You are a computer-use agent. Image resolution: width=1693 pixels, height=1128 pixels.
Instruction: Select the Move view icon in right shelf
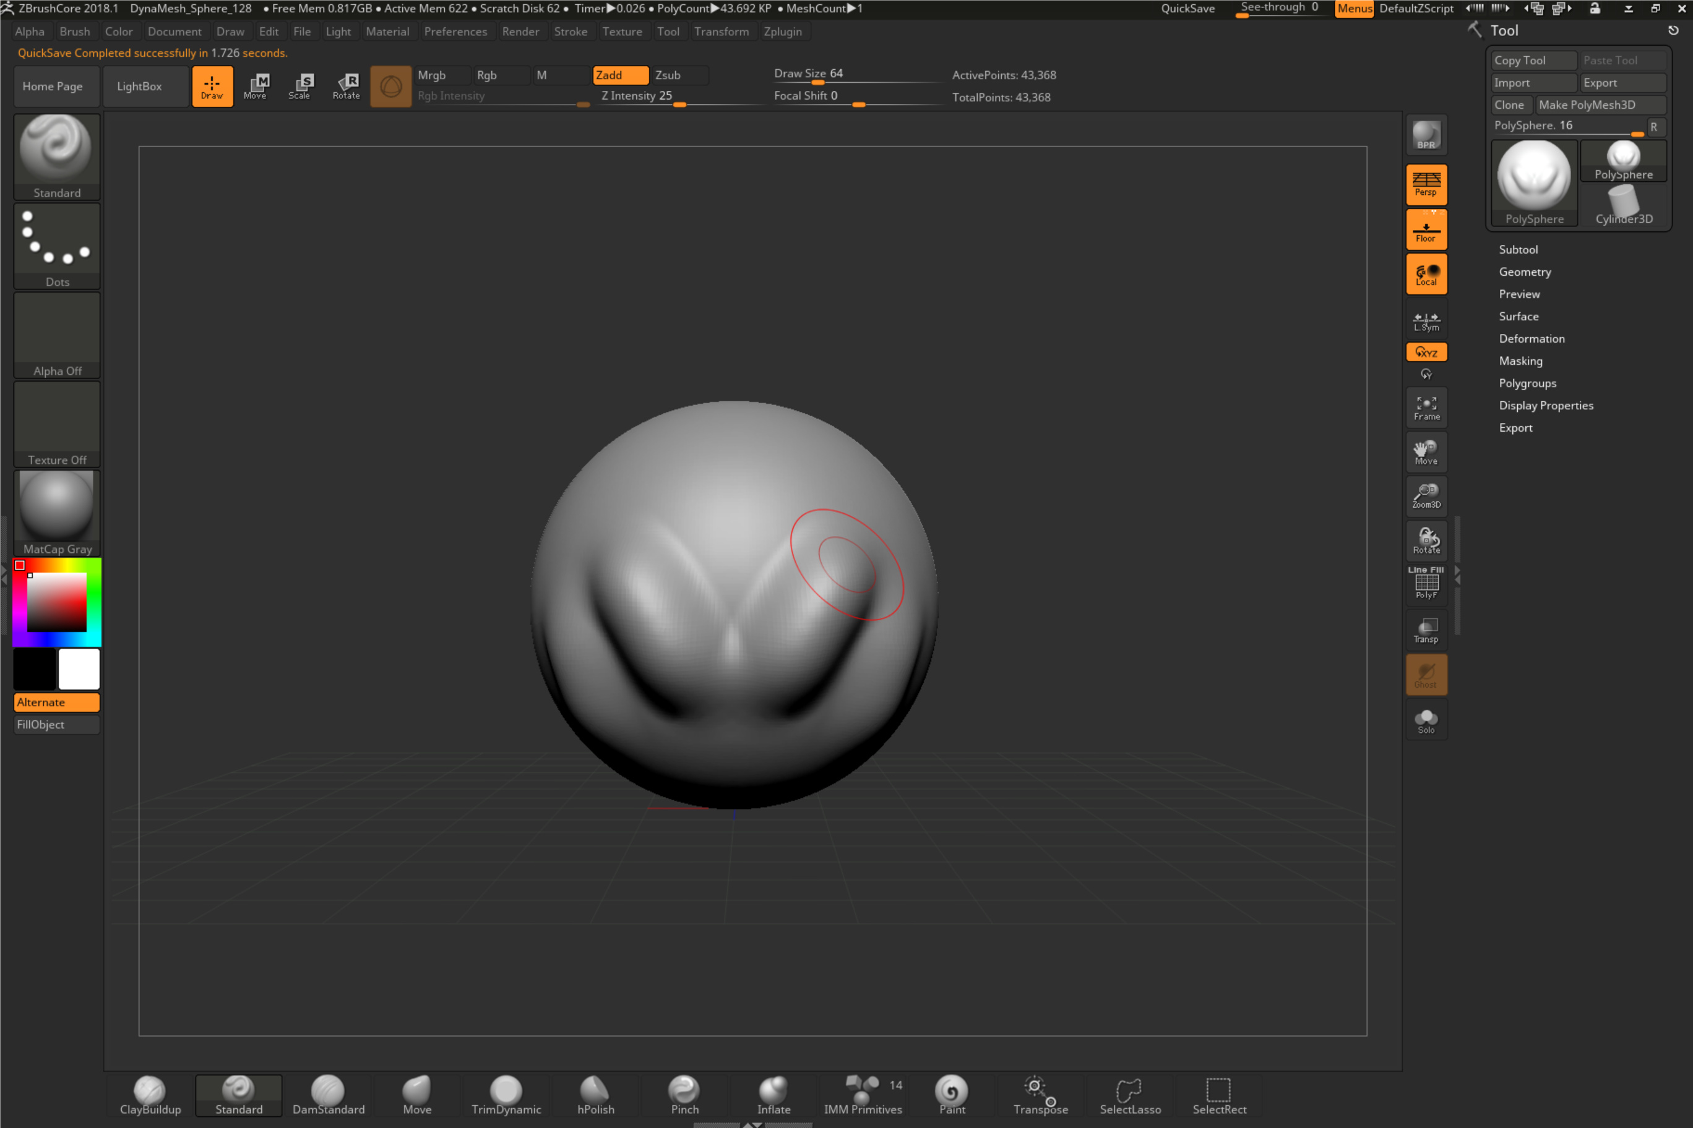1426,453
